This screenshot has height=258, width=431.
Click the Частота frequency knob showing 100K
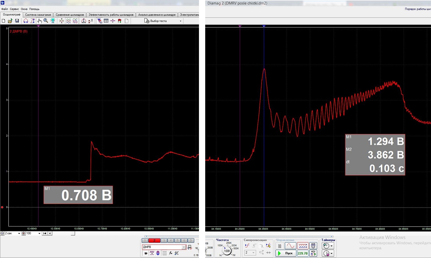coord(227,251)
